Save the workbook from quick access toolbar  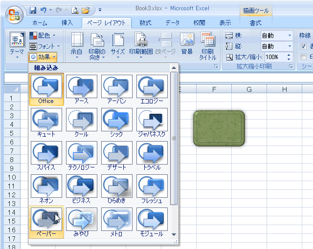[x=33, y=10]
